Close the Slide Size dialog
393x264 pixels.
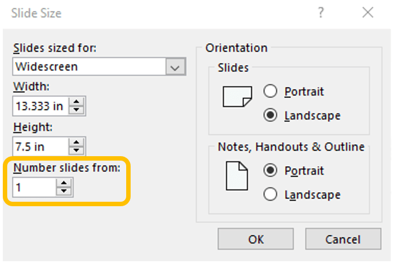pos(367,13)
